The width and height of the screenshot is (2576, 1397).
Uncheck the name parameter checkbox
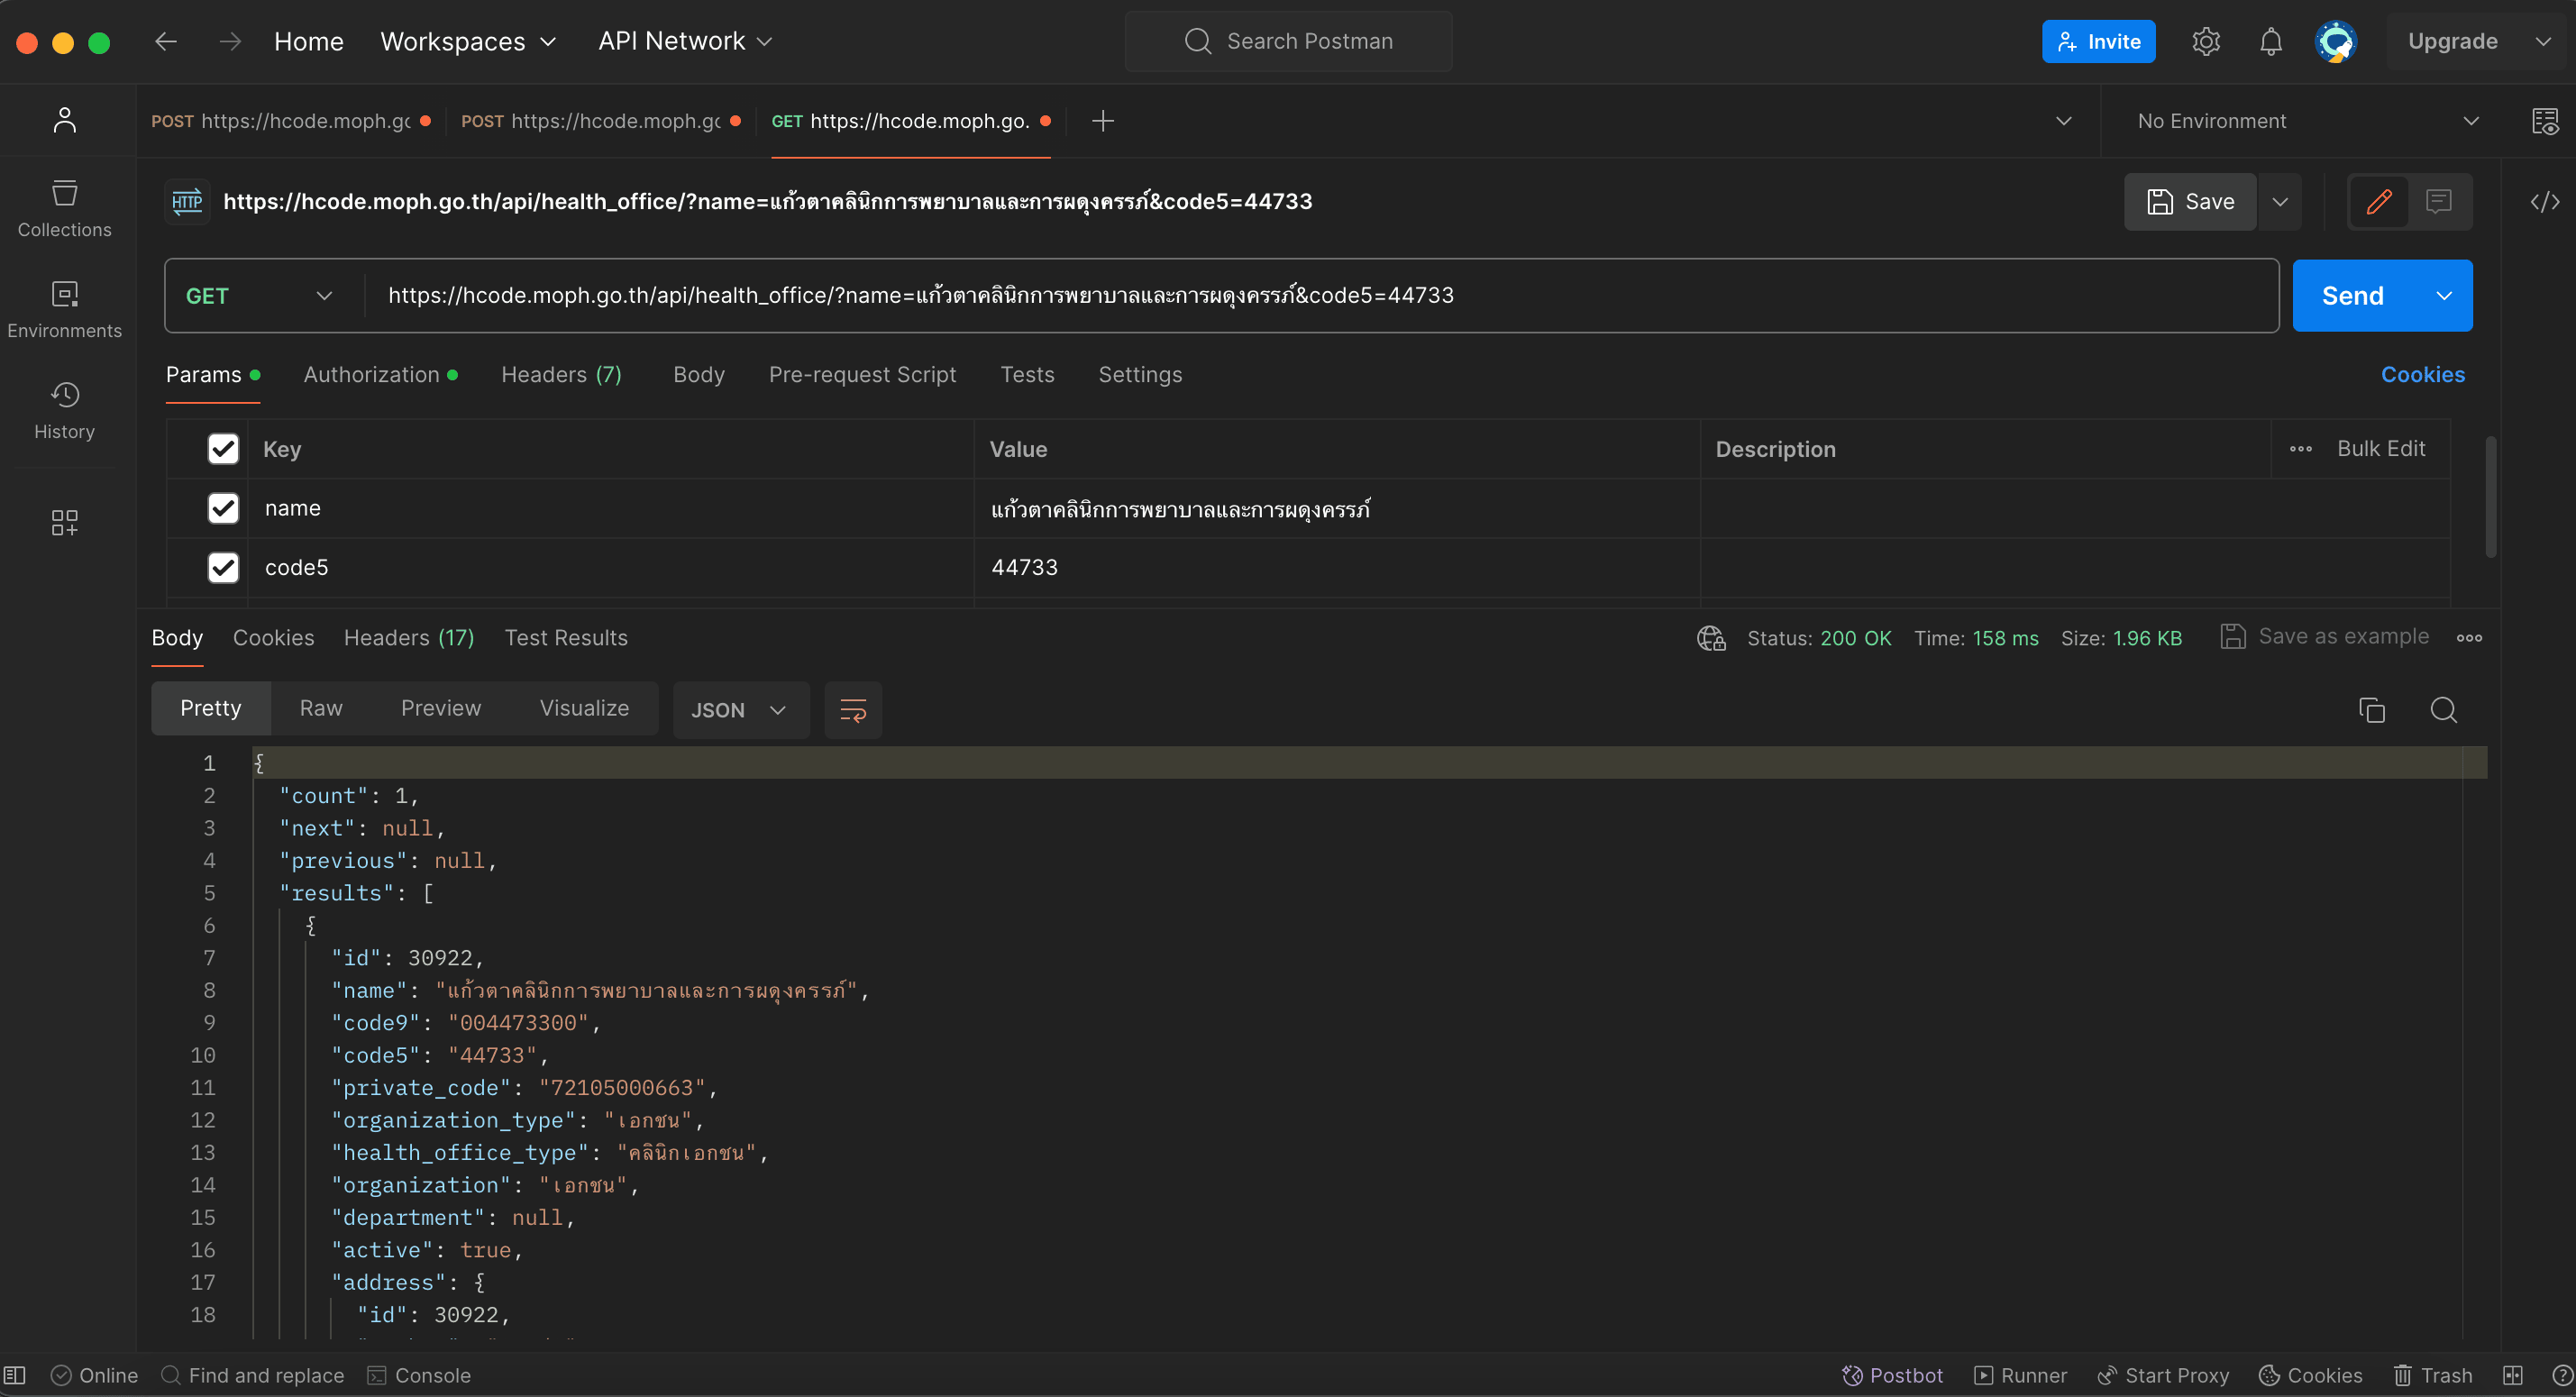[x=223, y=508]
